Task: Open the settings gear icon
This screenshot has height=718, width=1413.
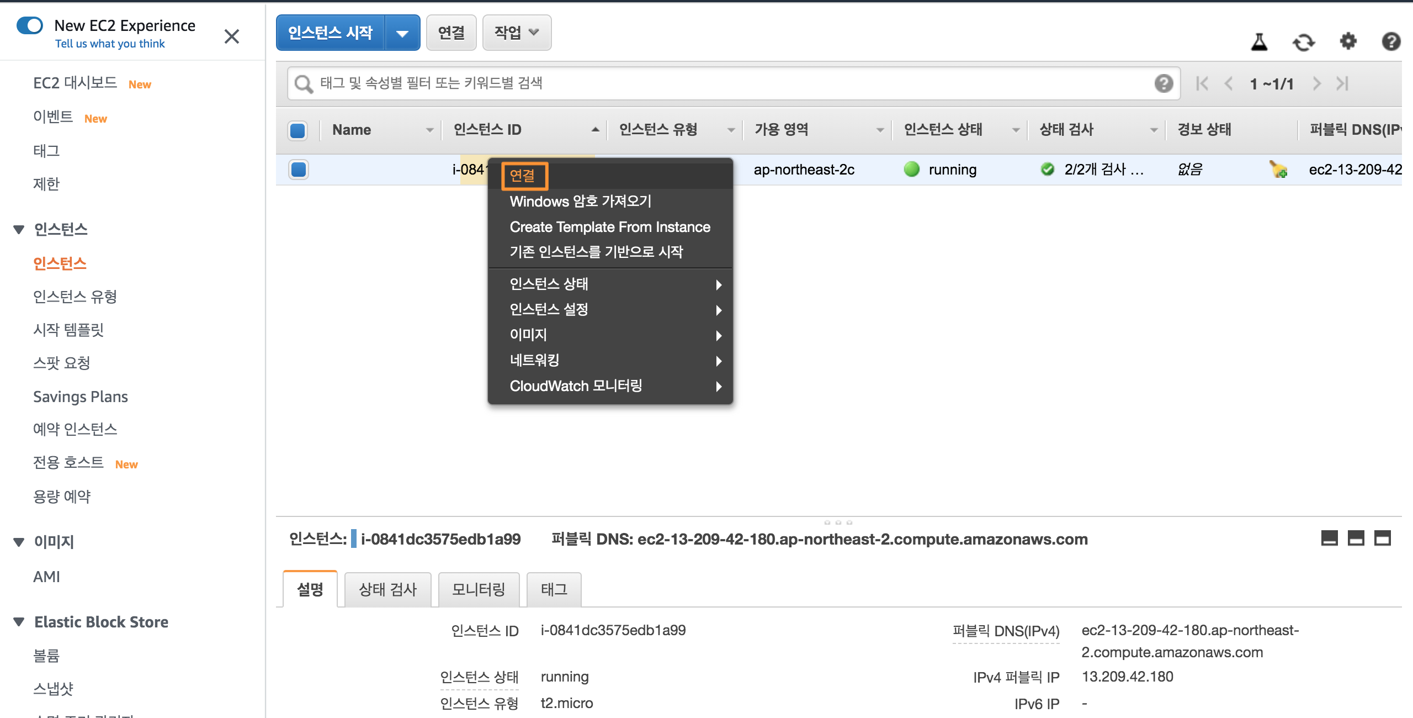Action: pyautogui.click(x=1348, y=41)
